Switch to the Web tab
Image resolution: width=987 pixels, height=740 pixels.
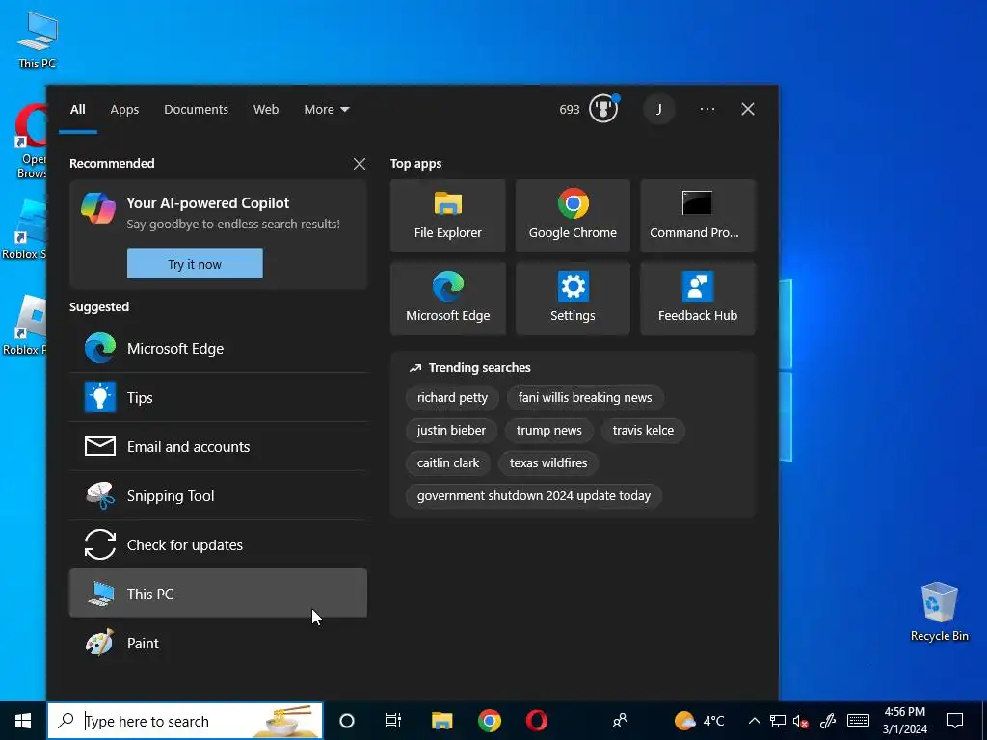[x=266, y=110]
